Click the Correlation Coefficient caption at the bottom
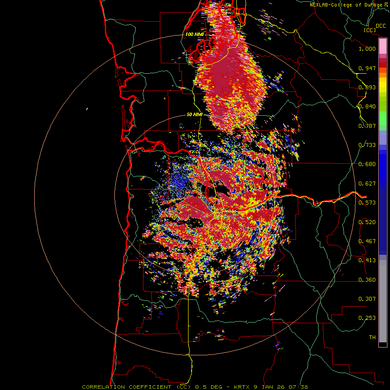The image size is (390, 390). (x=195, y=387)
